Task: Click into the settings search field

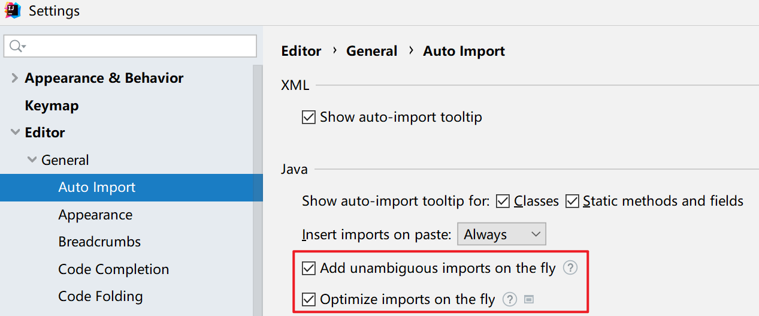Action: (138, 46)
